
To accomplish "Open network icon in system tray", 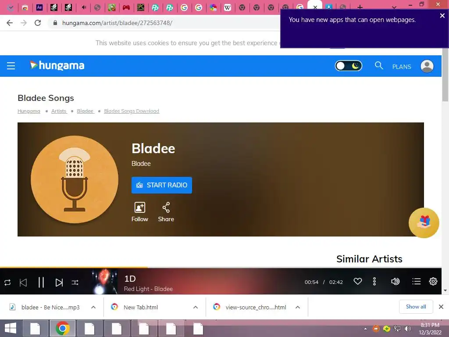I will coord(397,329).
